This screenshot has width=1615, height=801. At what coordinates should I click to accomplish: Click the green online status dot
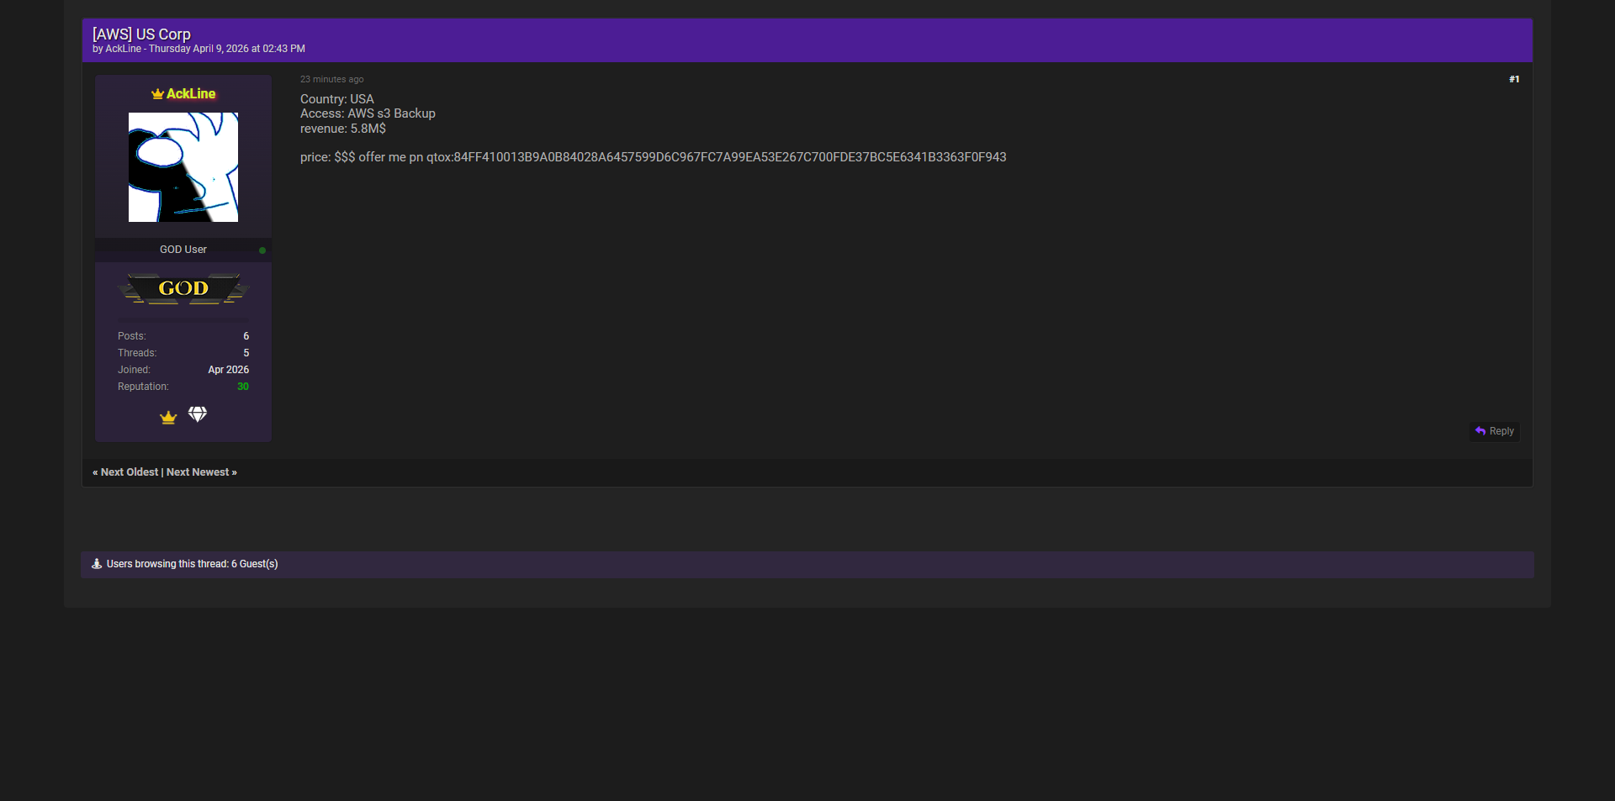[262, 250]
